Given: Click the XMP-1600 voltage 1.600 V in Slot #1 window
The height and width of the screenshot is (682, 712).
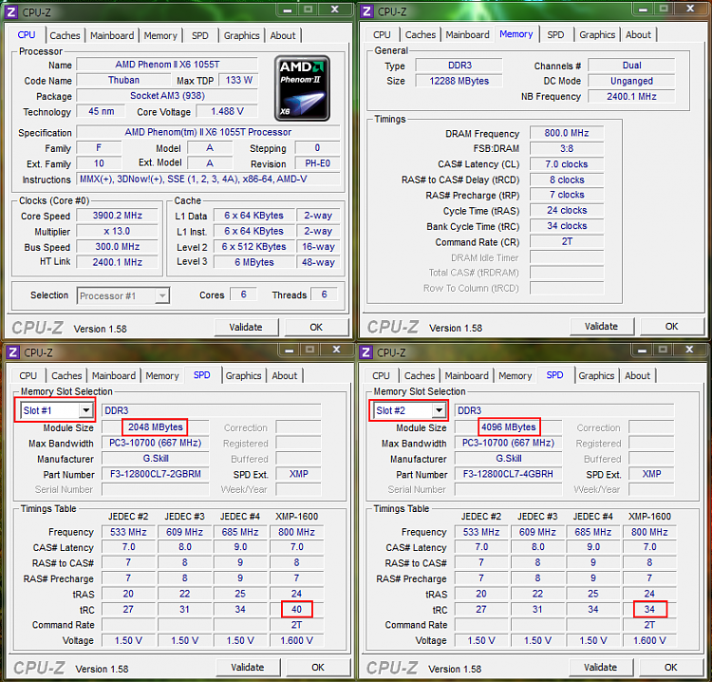Looking at the screenshot, I should [296, 640].
